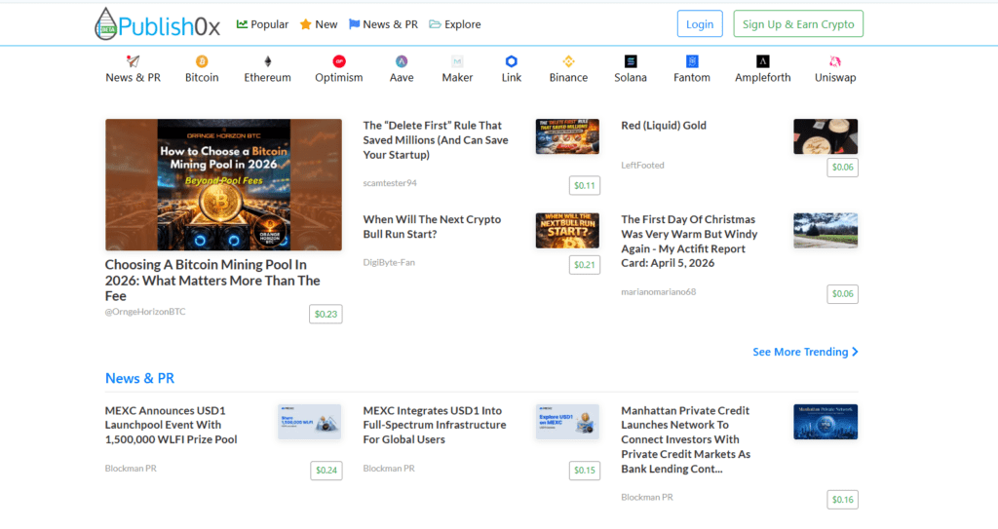This screenshot has height=529, width=998.
Task: Select the Ethereum category icon
Action: coord(267,61)
